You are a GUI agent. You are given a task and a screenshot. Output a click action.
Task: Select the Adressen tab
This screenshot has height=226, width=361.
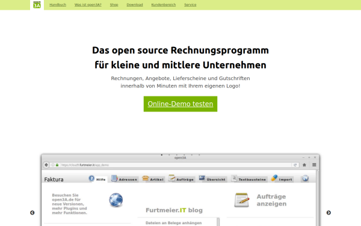[x=124, y=179]
